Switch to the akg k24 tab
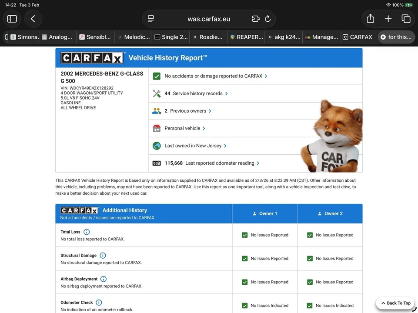 pyautogui.click(x=284, y=37)
